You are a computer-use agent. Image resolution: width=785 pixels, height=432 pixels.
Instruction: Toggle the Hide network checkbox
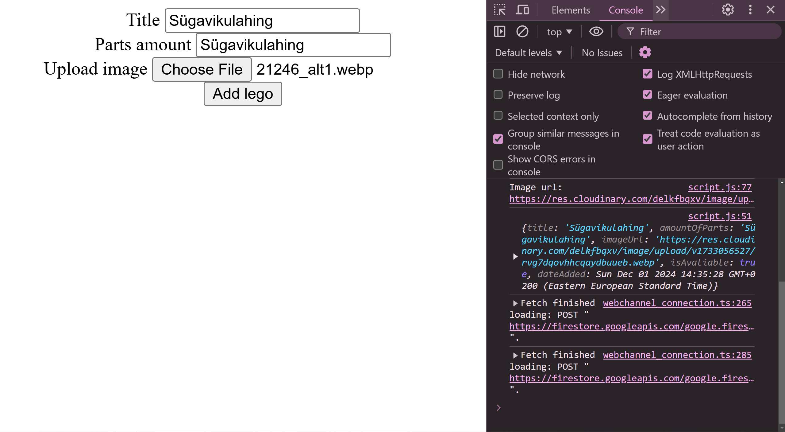498,75
